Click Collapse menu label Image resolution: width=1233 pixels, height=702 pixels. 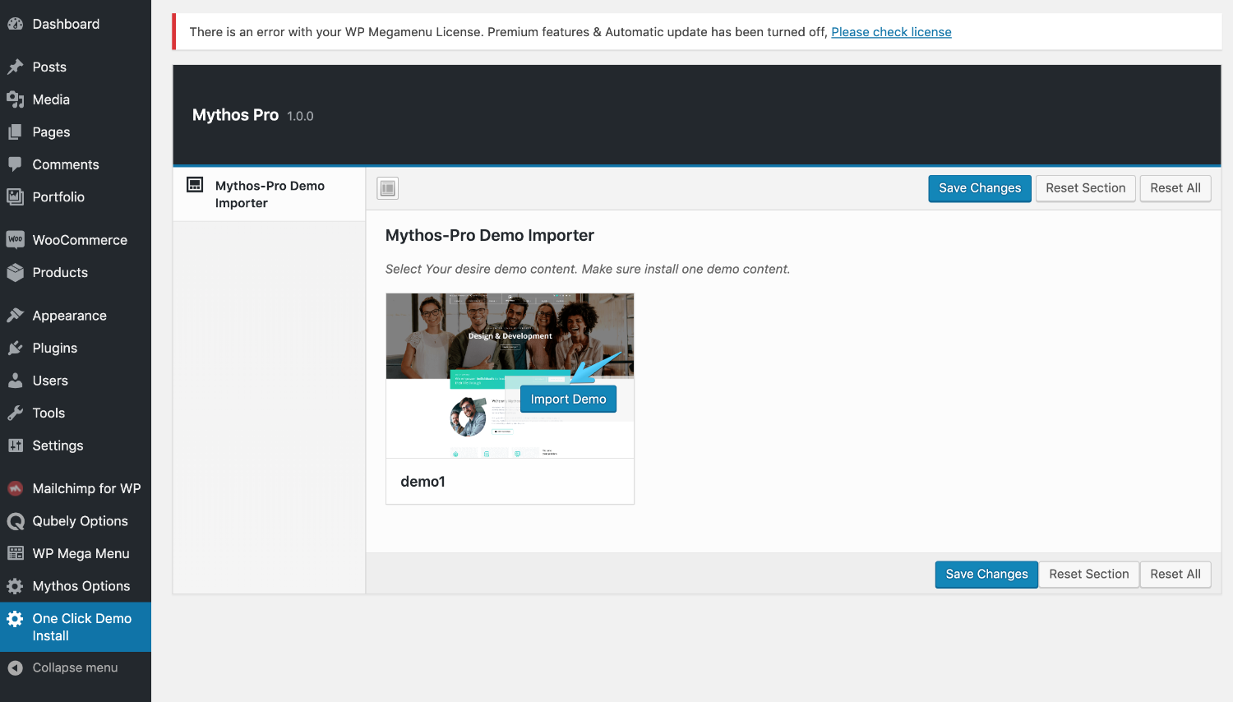coord(75,667)
